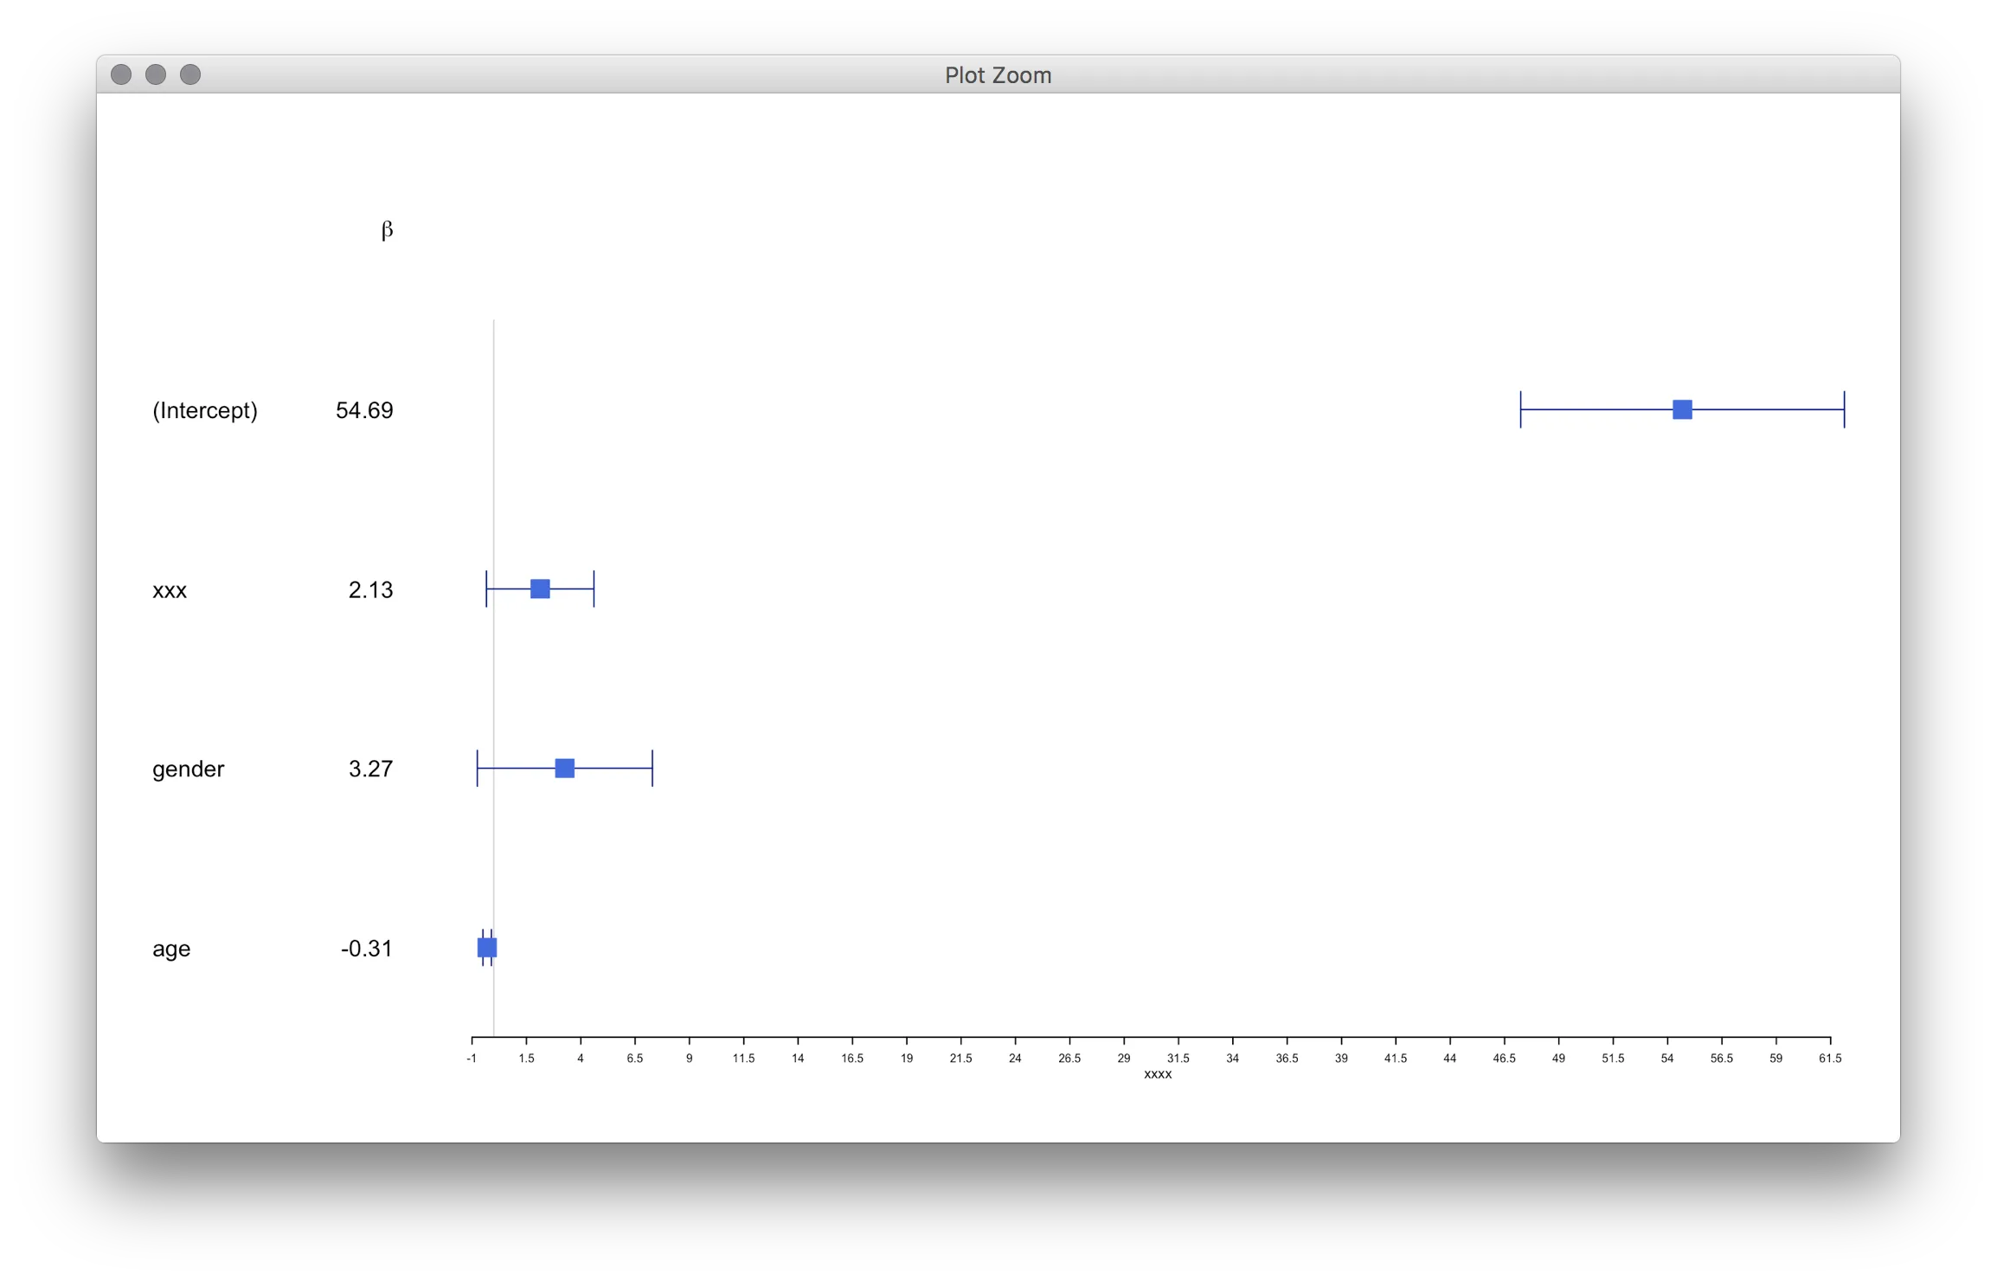Screen dimensions: 1997x1281
Task: Click the blue estimate square for gender
Action: click(x=564, y=769)
